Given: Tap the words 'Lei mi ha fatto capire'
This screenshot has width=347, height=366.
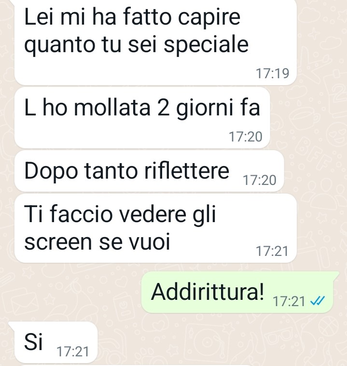Looking at the screenshot, I should [132, 17].
